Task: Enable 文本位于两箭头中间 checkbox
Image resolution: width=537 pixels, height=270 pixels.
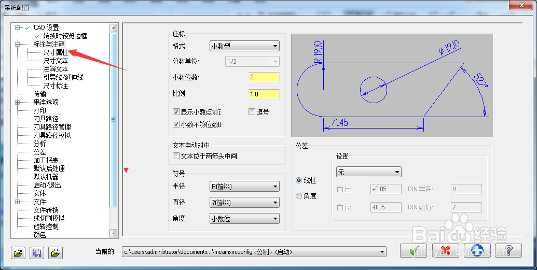Action: click(x=176, y=156)
